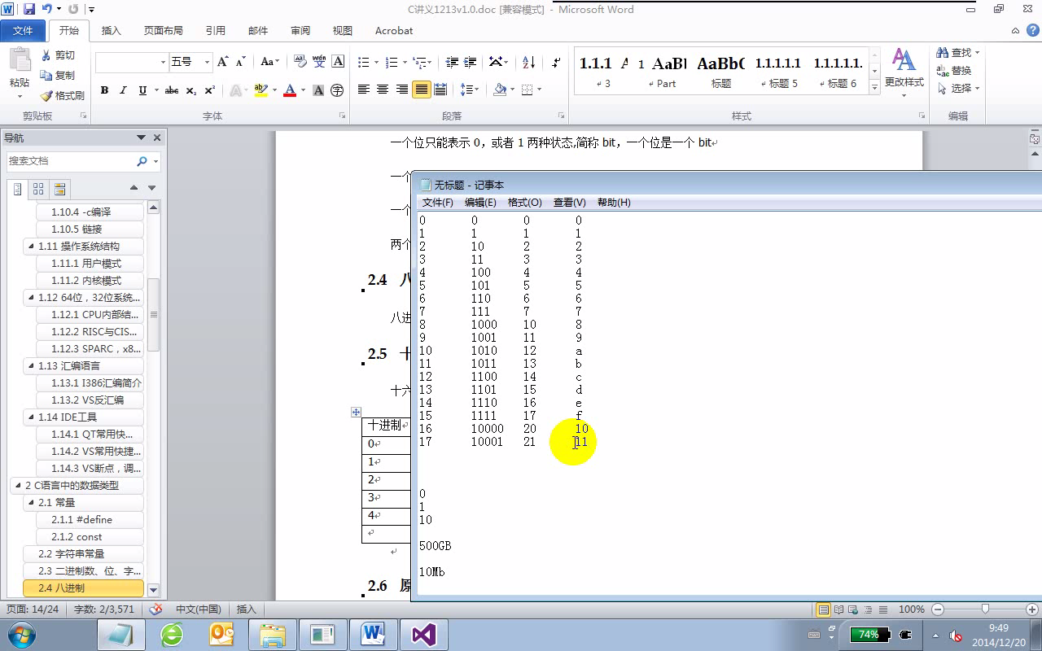This screenshot has height=651, width=1042.
Task: Toggle Italic formatting
Action: tap(124, 90)
